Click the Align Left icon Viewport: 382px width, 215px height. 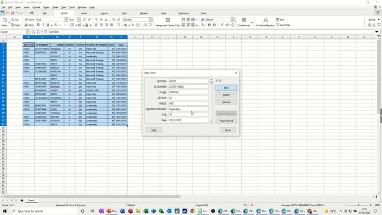click(97, 25)
